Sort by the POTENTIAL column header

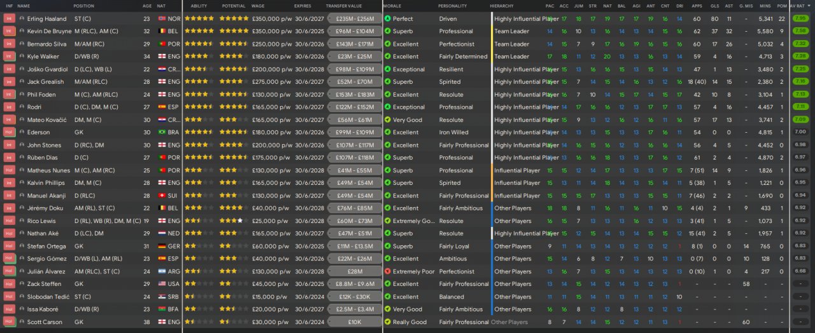(x=234, y=6)
